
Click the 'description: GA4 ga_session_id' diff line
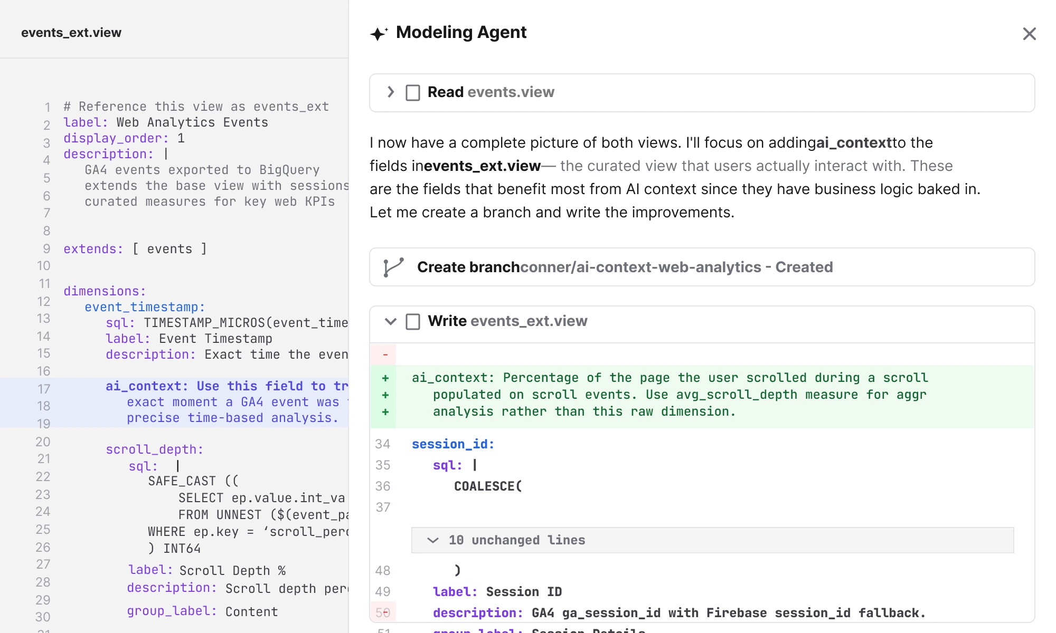(x=680, y=613)
